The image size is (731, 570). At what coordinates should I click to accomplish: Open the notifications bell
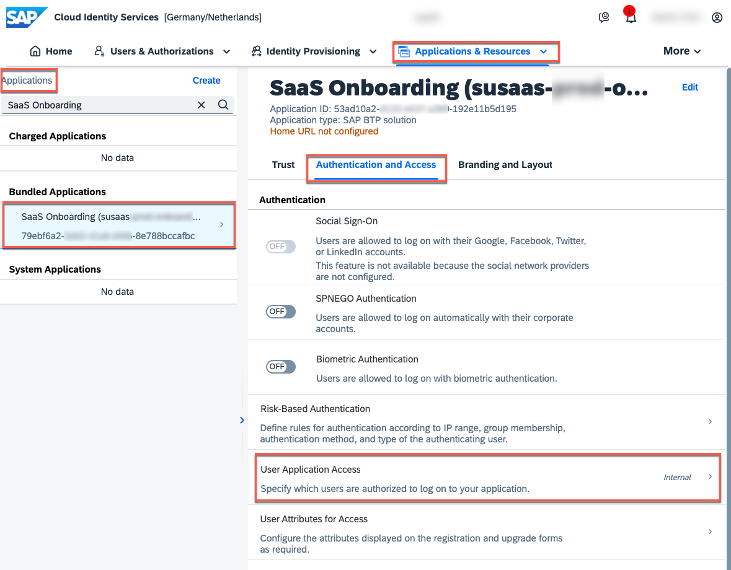coord(631,18)
